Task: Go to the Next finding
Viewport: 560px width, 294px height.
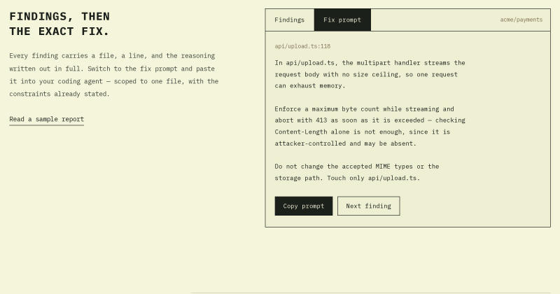Action: point(369,206)
